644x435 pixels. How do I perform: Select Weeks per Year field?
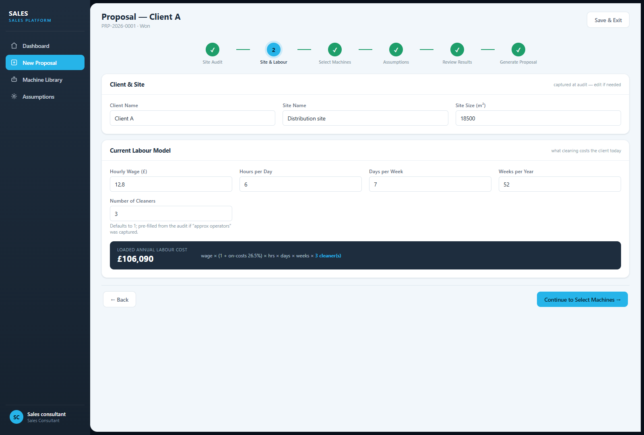point(560,184)
